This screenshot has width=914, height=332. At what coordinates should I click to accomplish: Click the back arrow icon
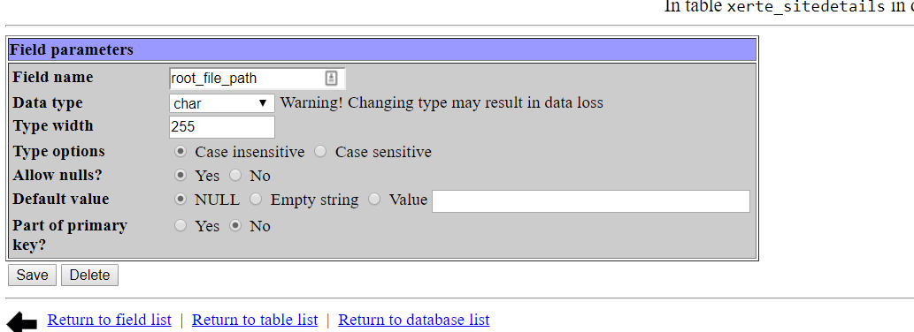point(21,321)
